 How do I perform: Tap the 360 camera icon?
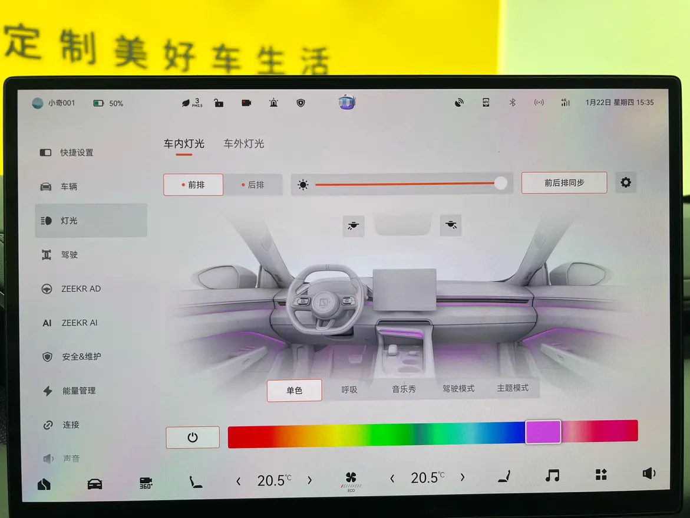click(146, 482)
